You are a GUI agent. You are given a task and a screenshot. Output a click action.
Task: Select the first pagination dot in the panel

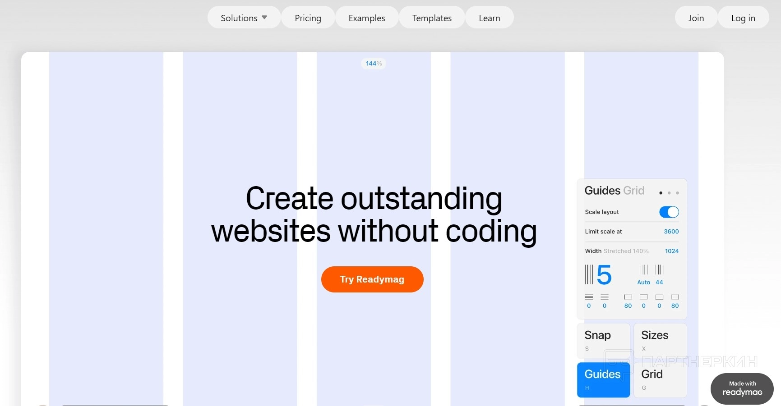point(661,193)
